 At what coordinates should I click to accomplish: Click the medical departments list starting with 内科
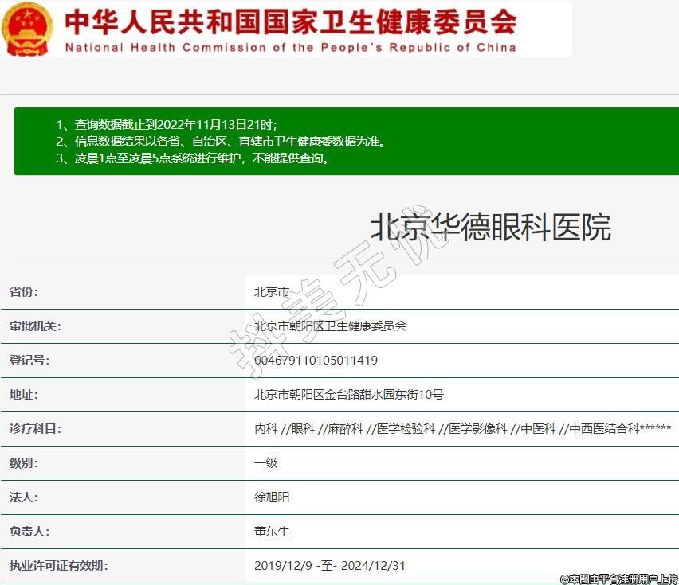point(462,429)
